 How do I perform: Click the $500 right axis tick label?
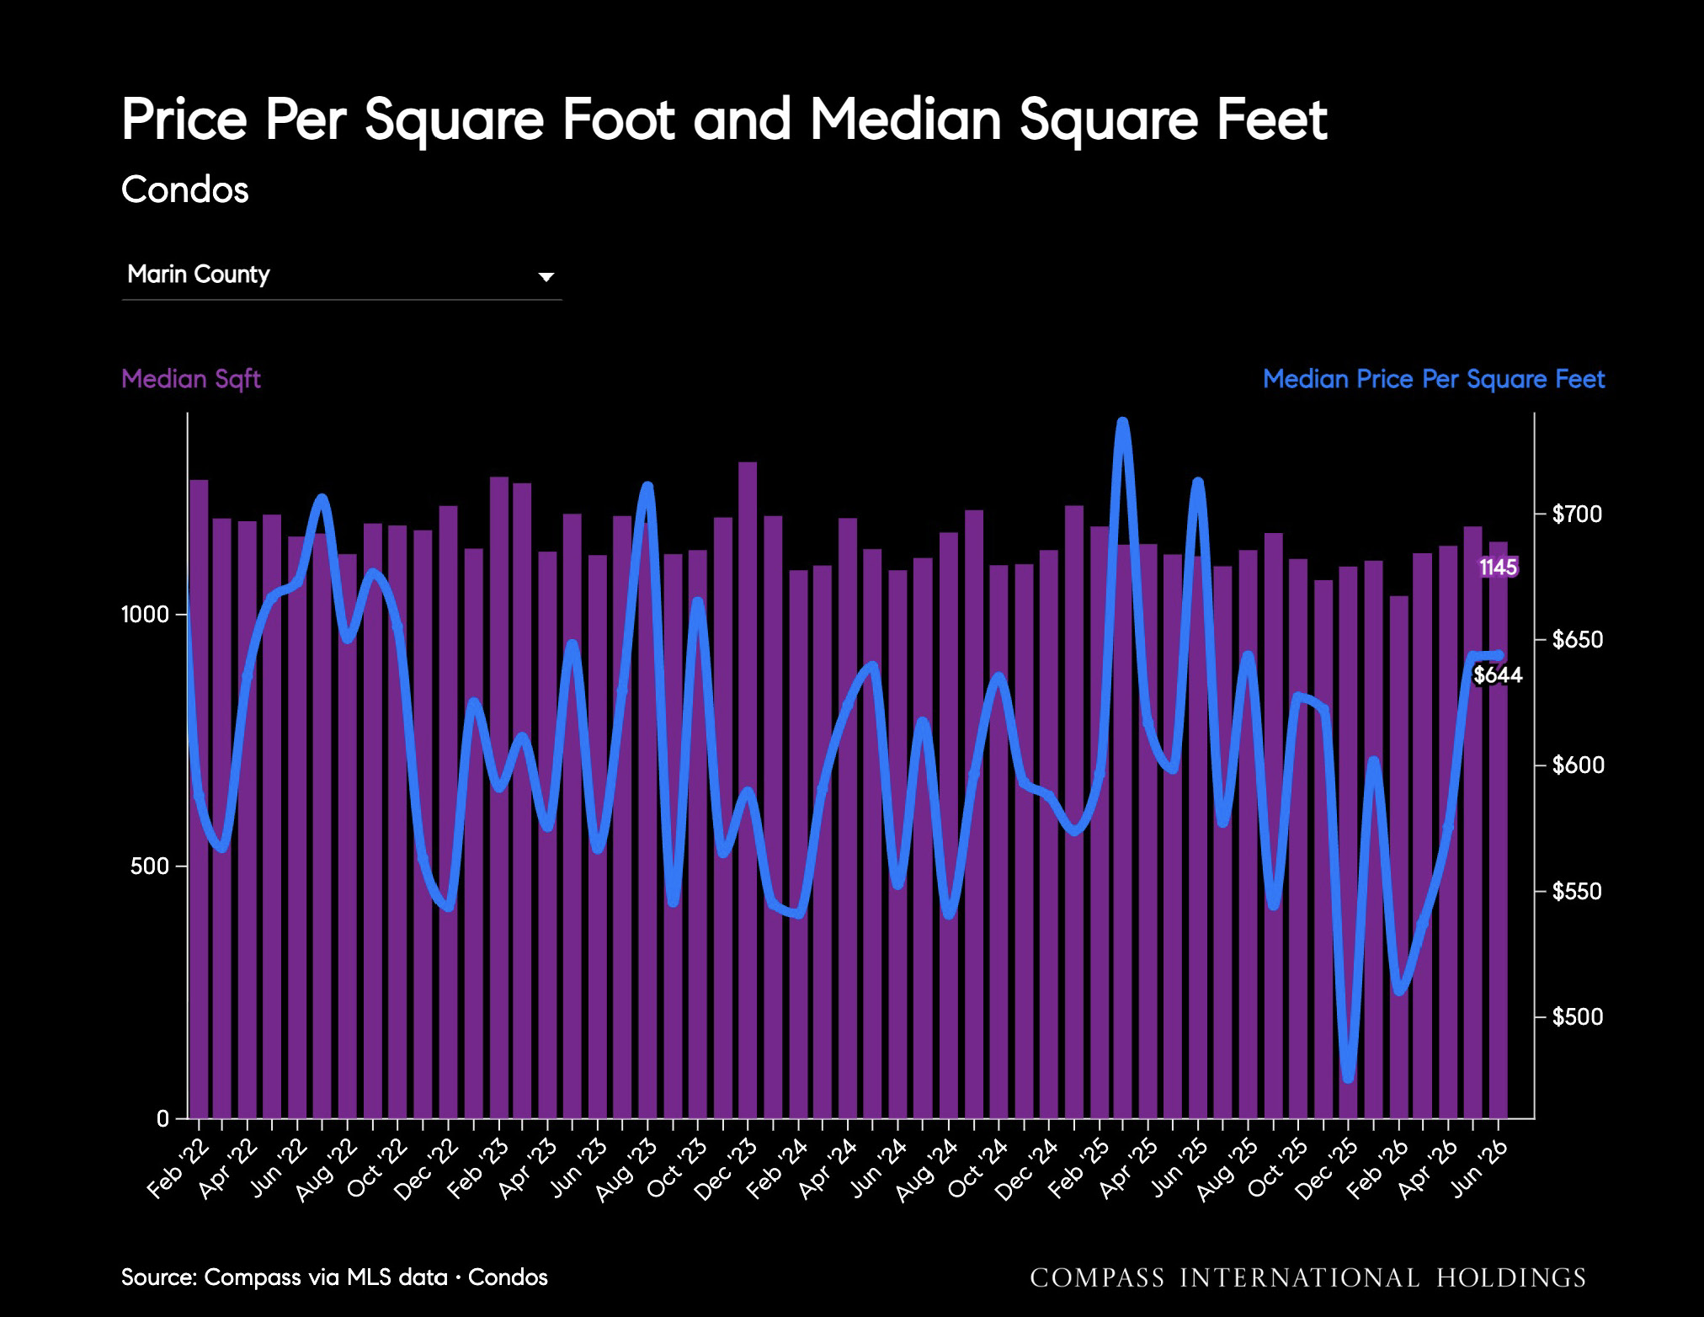coord(1578,1017)
